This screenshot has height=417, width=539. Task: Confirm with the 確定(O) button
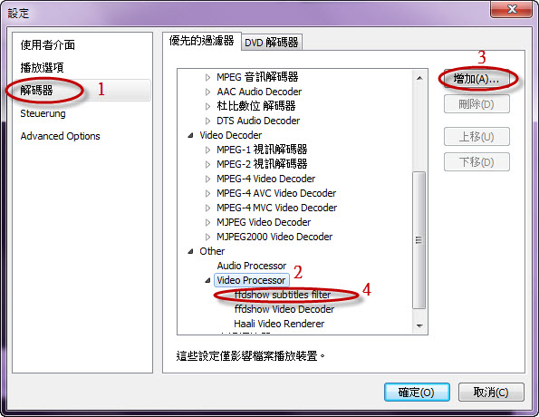[417, 393]
